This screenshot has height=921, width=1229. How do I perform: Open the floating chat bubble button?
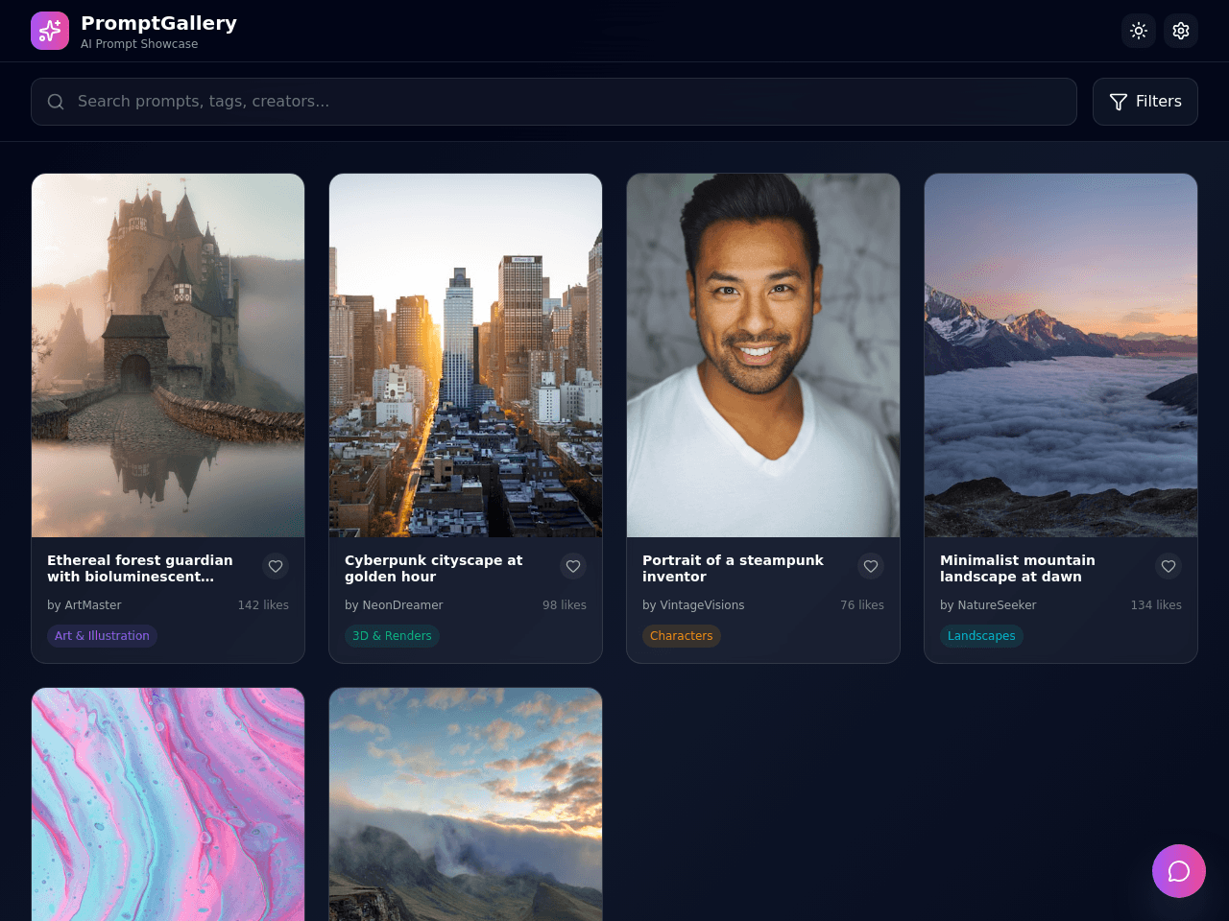(x=1179, y=871)
